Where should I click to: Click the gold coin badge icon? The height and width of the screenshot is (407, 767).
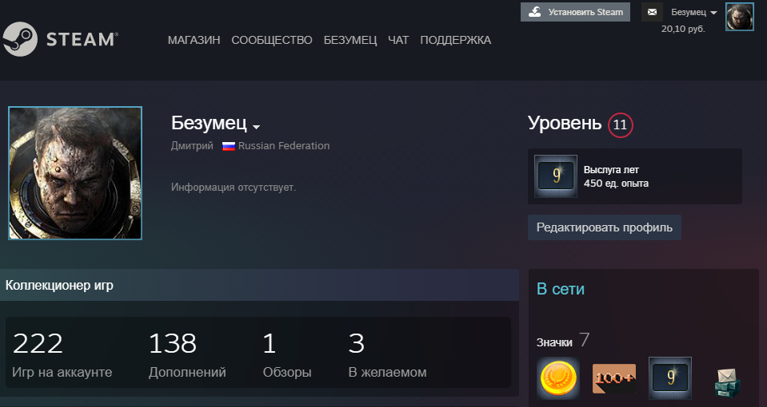[558, 378]
